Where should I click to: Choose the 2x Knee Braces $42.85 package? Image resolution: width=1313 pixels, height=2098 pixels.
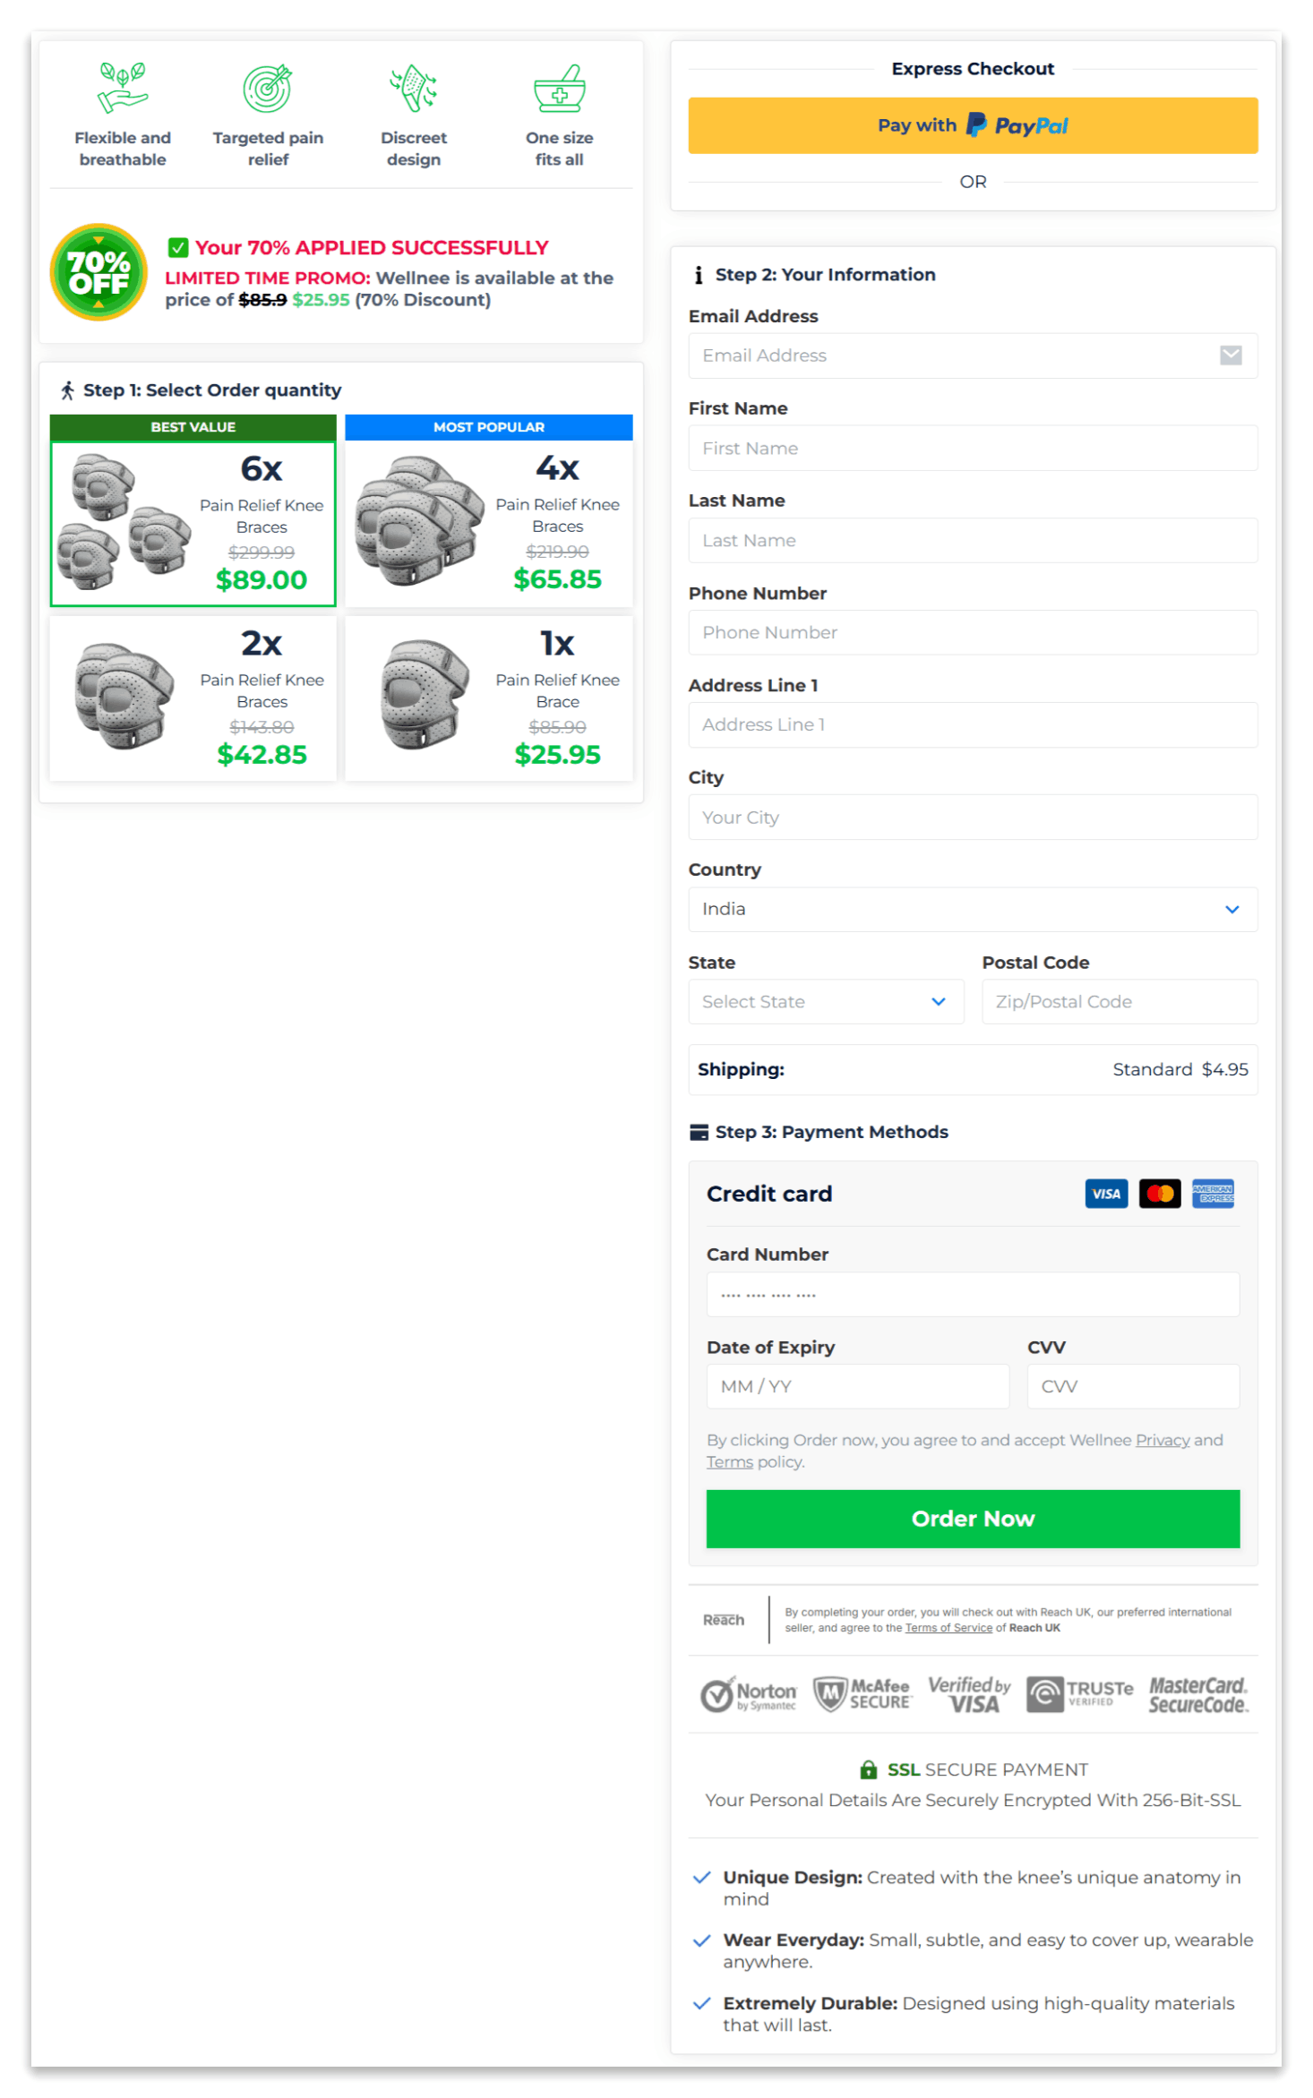pyautogui.click(x=193, y=698)
